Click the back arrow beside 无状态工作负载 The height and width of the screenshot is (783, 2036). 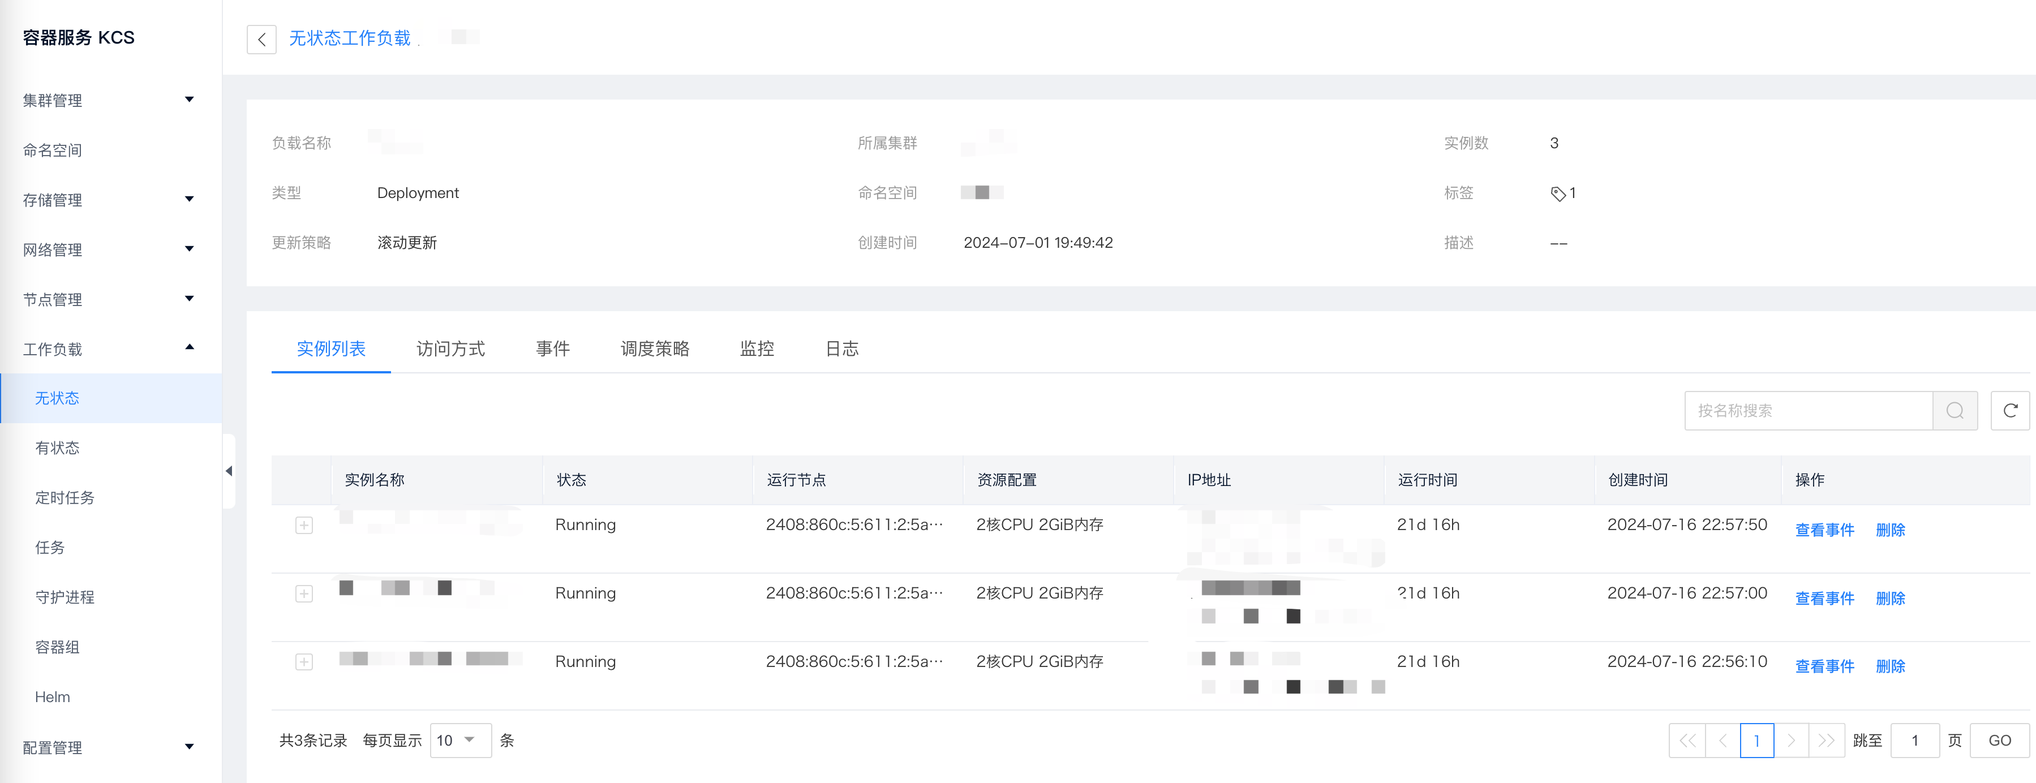261,40
